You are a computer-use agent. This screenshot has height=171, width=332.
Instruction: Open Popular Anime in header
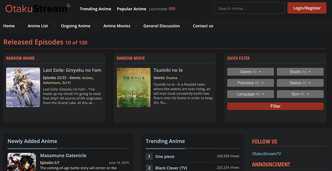[x=132, y=9]
